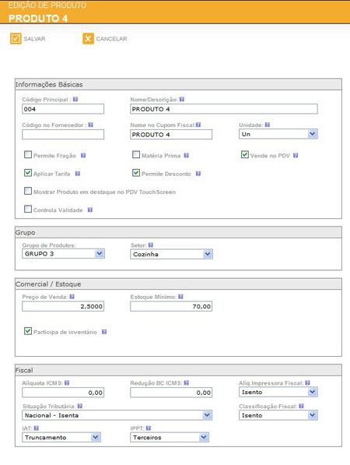Expand the IAT Truncamento dropdown

coord(61,438)
